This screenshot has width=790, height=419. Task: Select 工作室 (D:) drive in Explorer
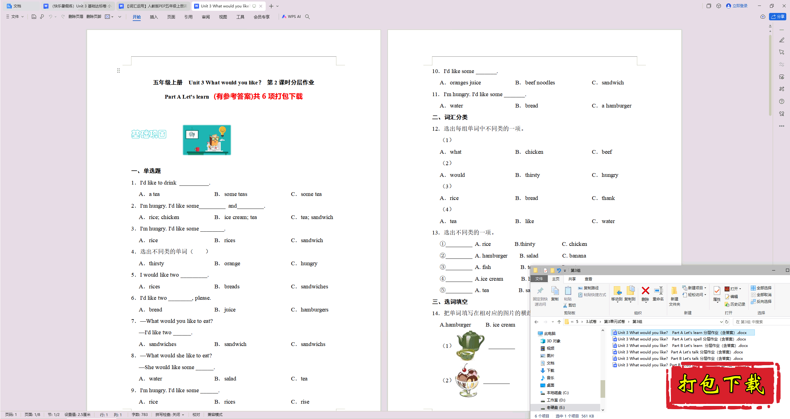(x=553, y=400)
